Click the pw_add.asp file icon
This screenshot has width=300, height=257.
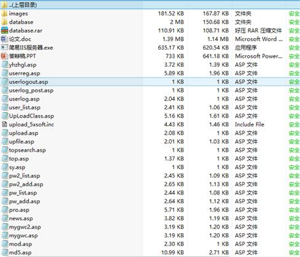pos(5,201)
